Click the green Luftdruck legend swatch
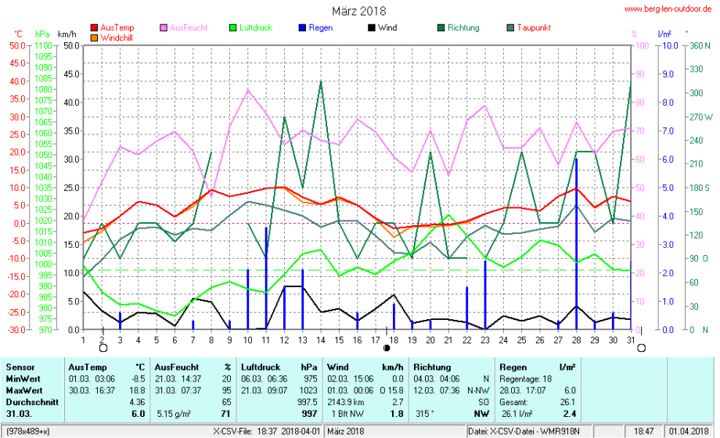Screen dimensions: 720x438 tap(232, 28)
